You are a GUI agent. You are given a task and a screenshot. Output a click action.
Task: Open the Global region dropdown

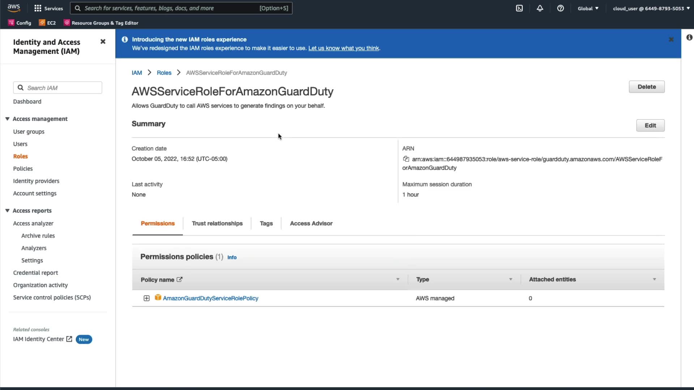pos(588,8)
